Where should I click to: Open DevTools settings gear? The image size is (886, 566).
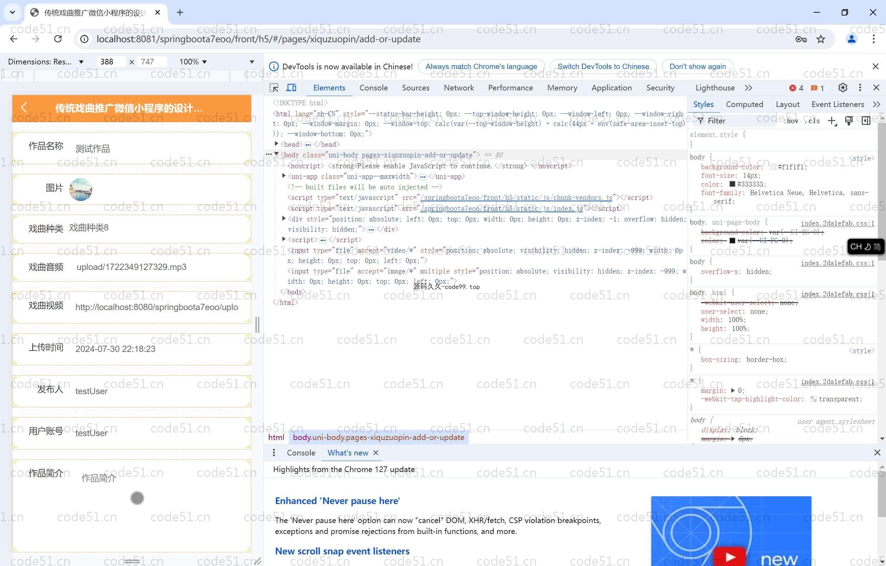click(843, 88)
